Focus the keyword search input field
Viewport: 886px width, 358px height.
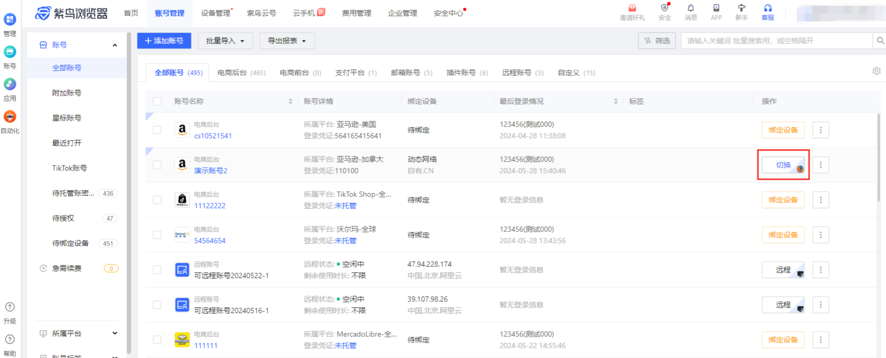coord(776,41)
